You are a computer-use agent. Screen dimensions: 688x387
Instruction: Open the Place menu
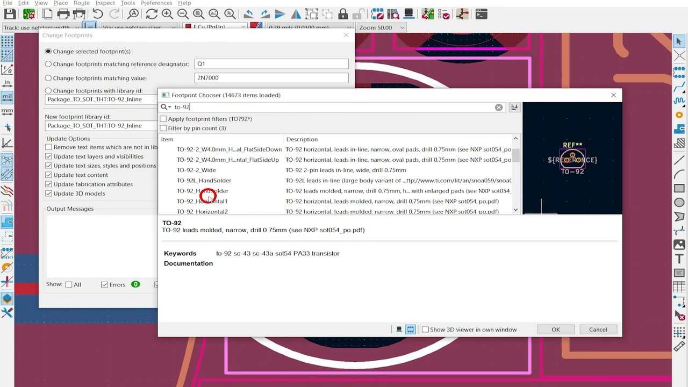click(60, 3)
